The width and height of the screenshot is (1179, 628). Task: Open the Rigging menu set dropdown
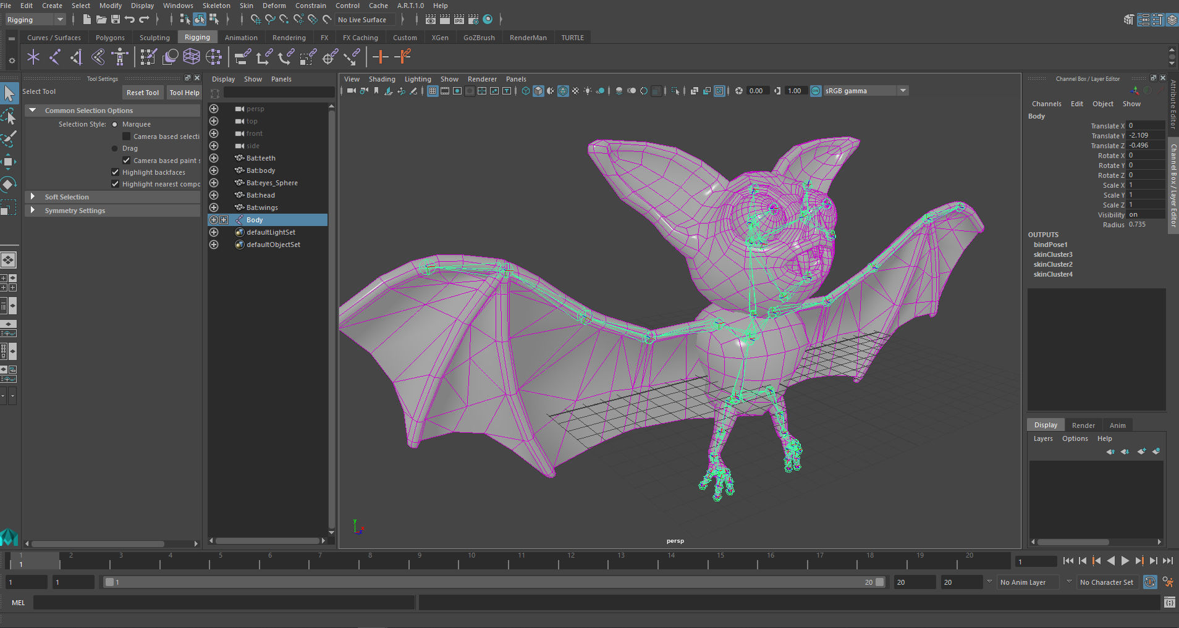click(x=35, y=20)
